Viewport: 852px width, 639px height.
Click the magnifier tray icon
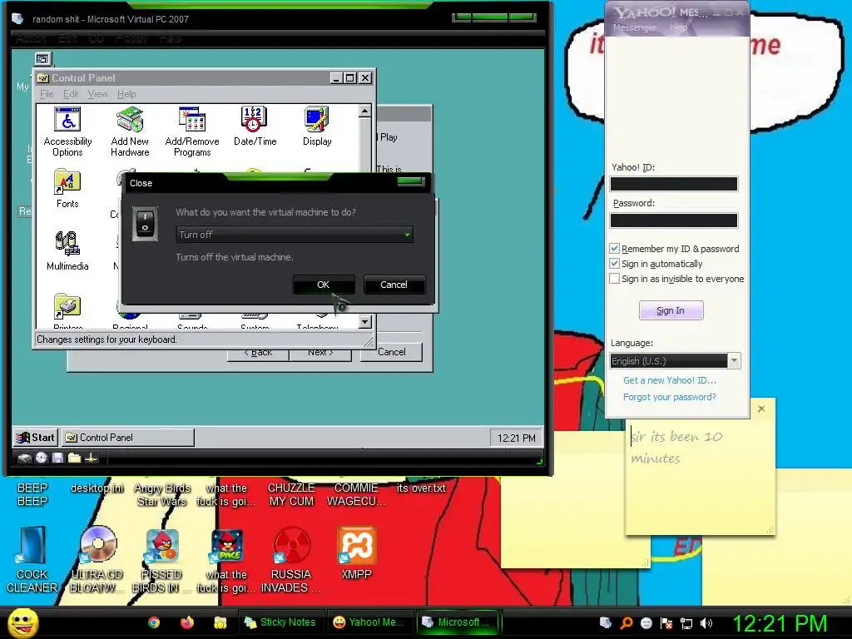(x=626, y=623)
